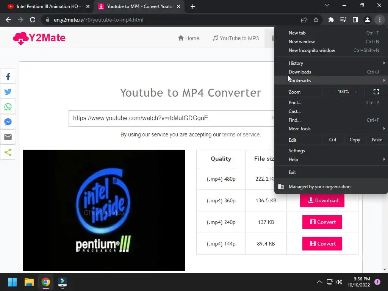This screenshot has height=291, width=388.
Task: Open the media control icon in toolbar
Action: 343,20
